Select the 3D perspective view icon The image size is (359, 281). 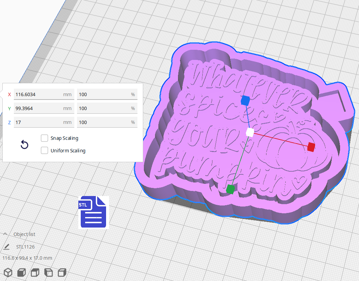pyautogui.click(x=8, y=272)
